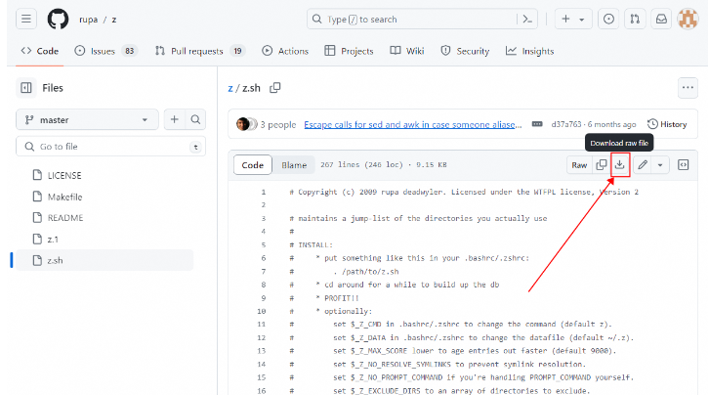Viewport: 709px width, 395px height.
Task: Download the raw file
Action: (620, 165)
